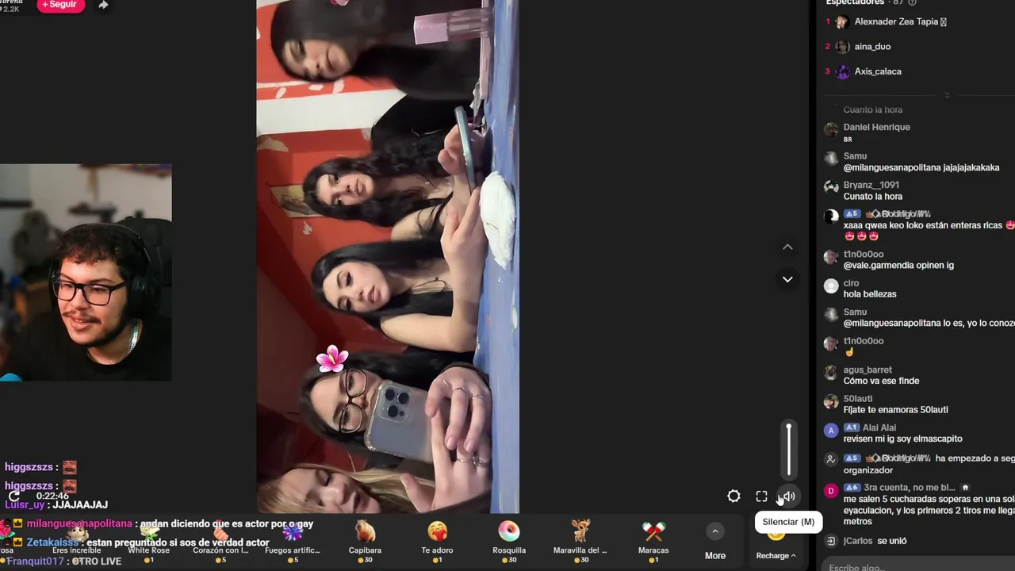Image resolution: width=1015 pixels, height=571 pixels.
Task: Share the live stream with the arrow icon
Action: pos(103,5)
